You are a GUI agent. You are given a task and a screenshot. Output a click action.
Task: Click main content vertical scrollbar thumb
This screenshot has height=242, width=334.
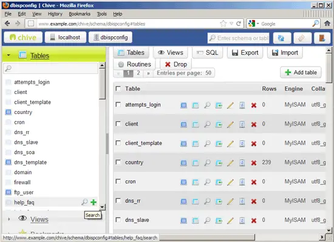coord(329,68)
